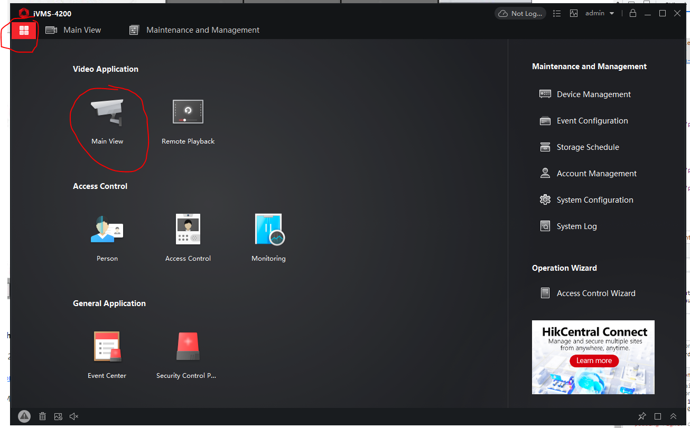Click the Learn more button
This screenshot has width=690, height=428.
(x=594, y=360)
